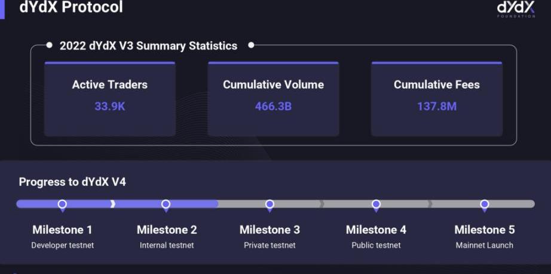Open the Cumulative Volume card
This screenshot has height=274, width=551.
pos(273,99)
